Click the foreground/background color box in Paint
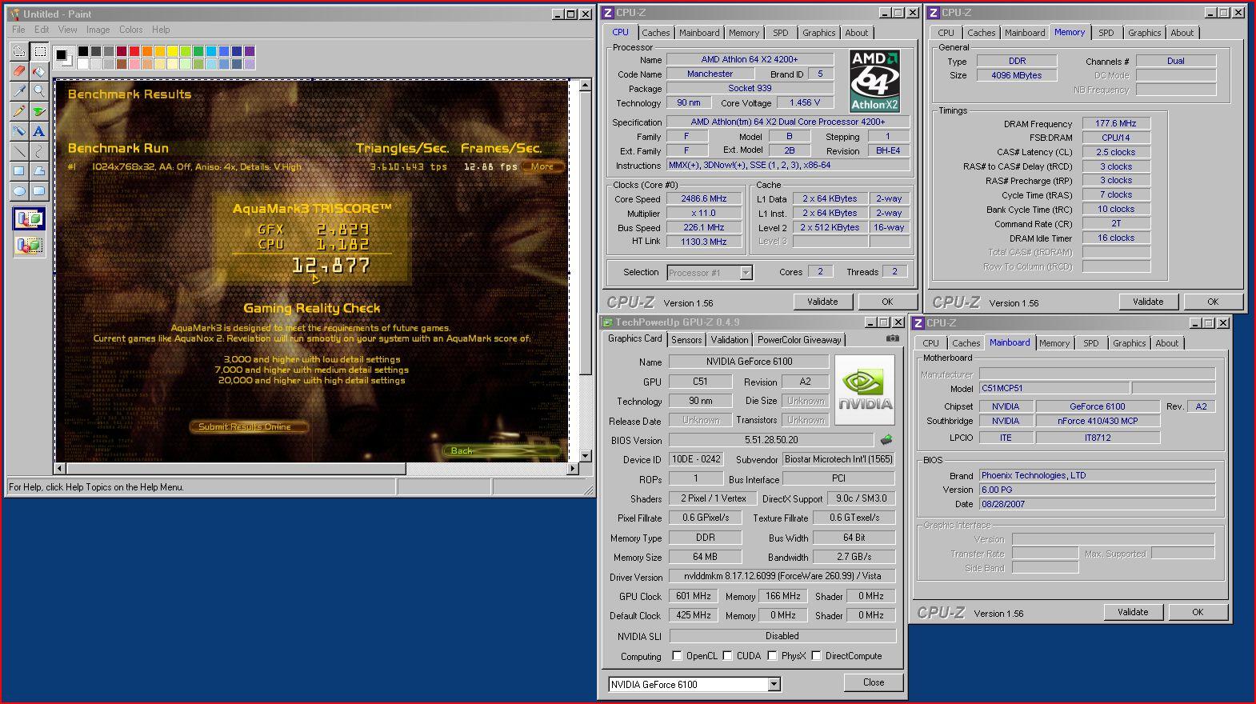This screenshot has width=1256, height=704. click(63, 58)
